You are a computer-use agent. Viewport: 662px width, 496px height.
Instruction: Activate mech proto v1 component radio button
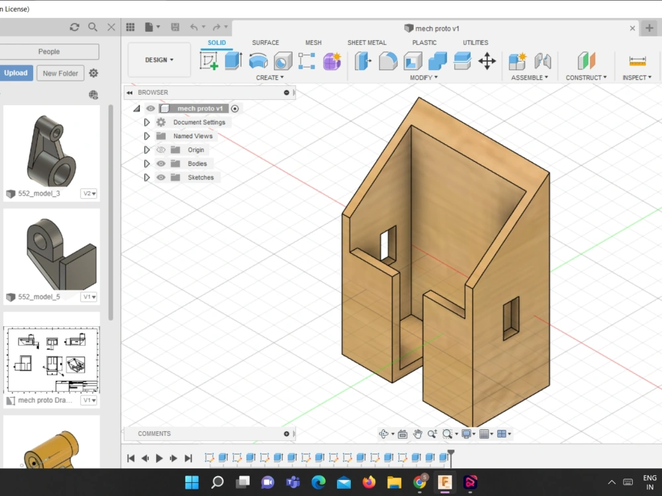click(235, 109)
